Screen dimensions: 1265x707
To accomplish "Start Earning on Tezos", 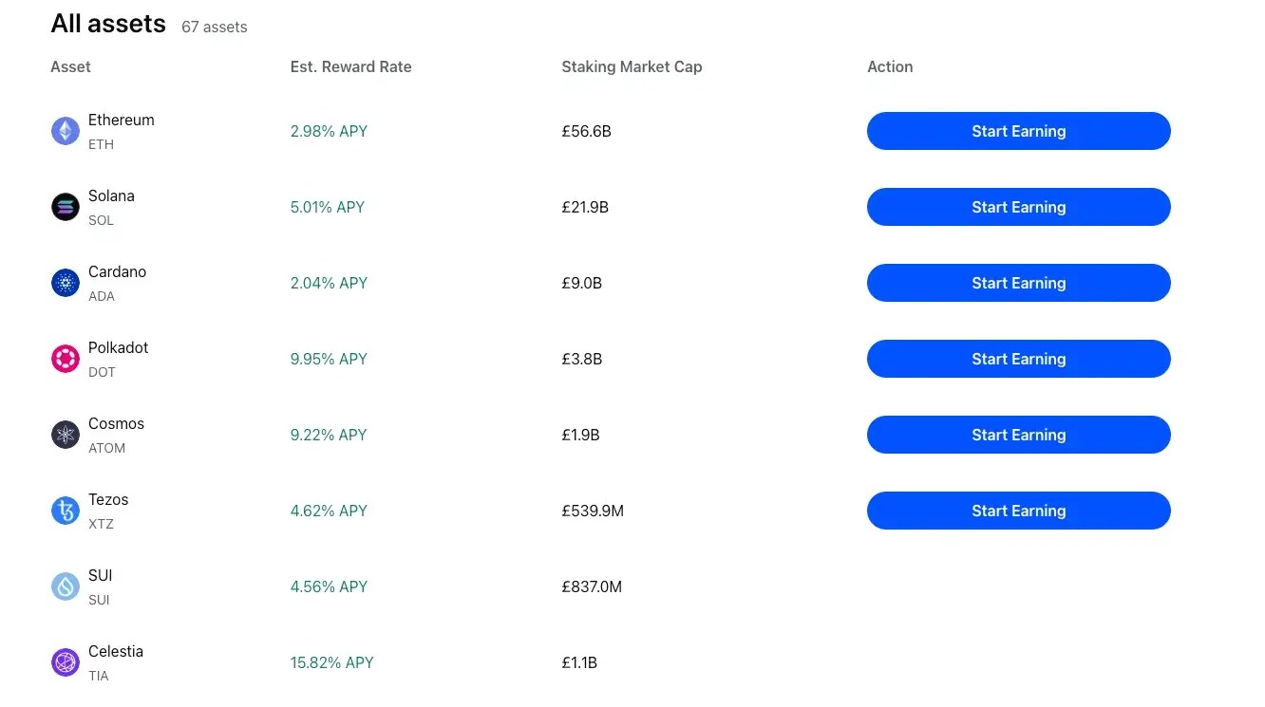I will [1018, 511].
